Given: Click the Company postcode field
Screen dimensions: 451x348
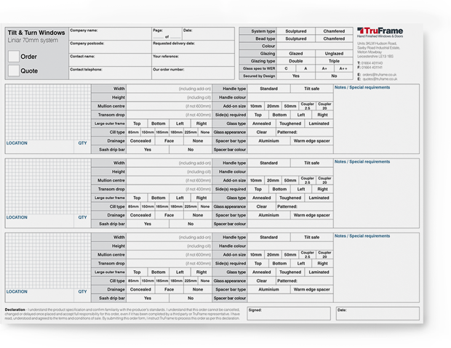Looking at the screenshot, I should click(x=110, y=46).
